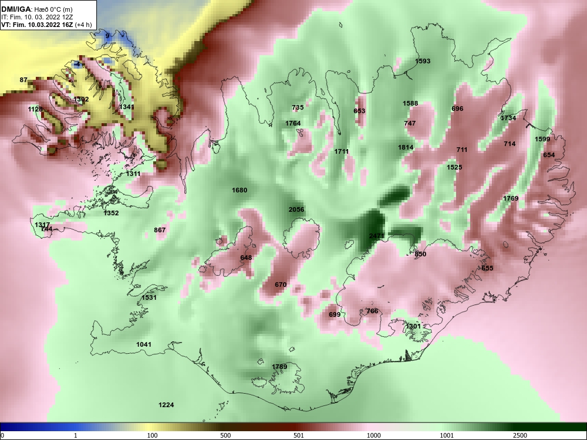Select the 867 height label
This screenshot has width=587, height=440.
click(x=160, y=230)
